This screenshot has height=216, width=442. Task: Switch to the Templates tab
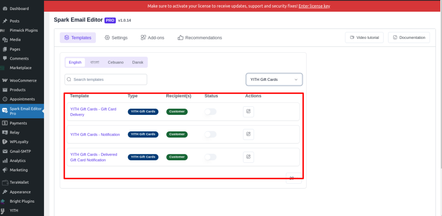78,38
